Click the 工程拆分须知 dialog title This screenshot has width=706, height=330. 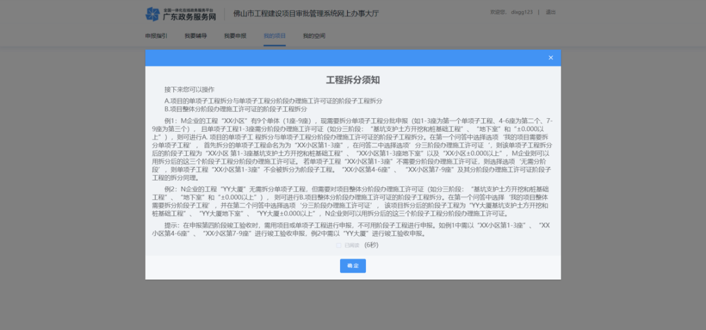tap(353, 80)
